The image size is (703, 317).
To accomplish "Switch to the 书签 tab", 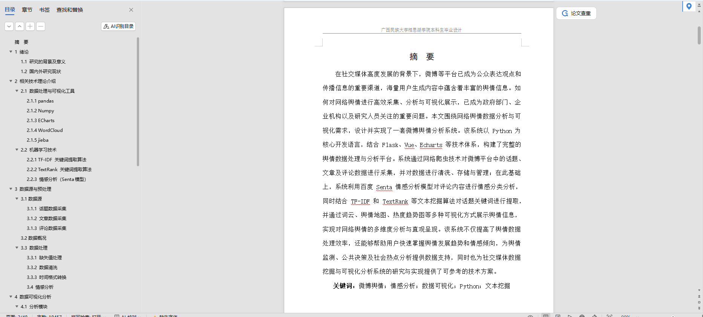I will pos(44,10).
